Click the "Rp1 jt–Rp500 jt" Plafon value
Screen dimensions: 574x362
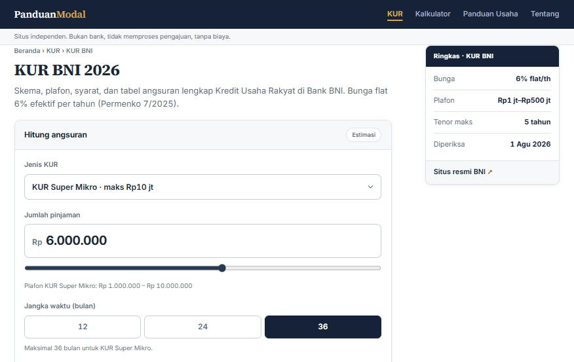coord(524,100)
